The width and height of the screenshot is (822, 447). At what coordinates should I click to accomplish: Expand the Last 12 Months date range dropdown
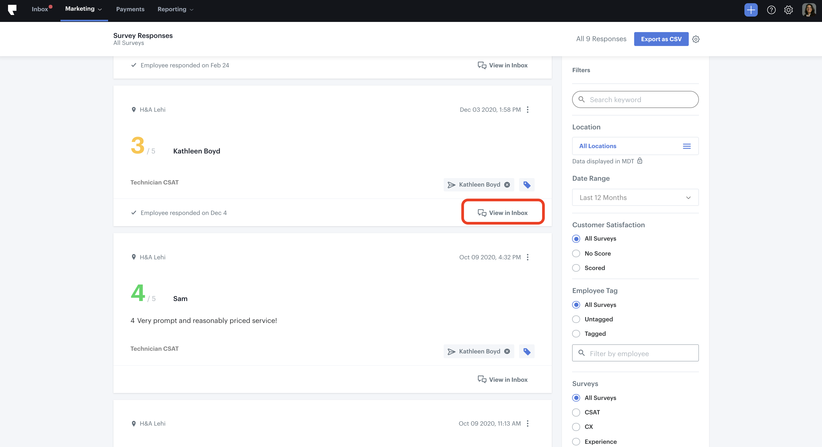click(635, 198)
